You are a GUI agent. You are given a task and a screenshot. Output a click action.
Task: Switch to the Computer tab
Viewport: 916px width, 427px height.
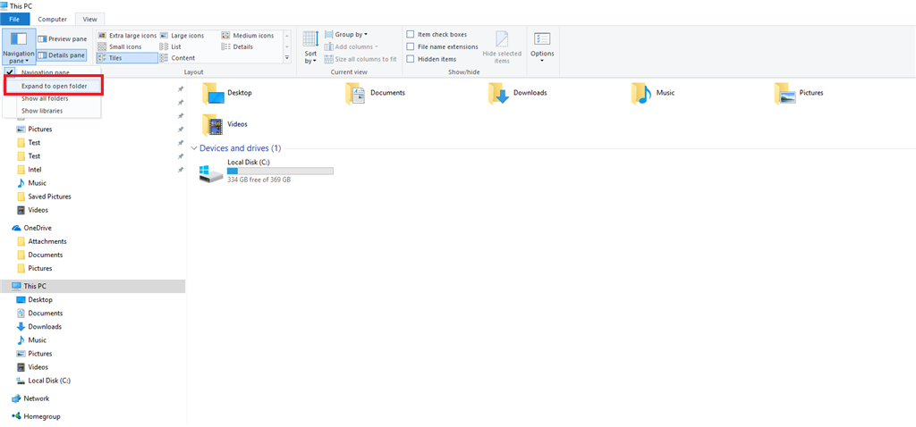pyautogui.click(x=53, y=20)
